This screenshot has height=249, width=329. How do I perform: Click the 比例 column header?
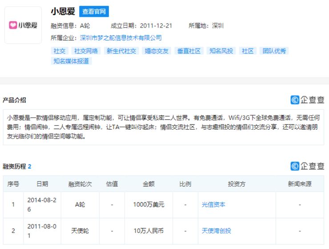(x=185, y=184)
